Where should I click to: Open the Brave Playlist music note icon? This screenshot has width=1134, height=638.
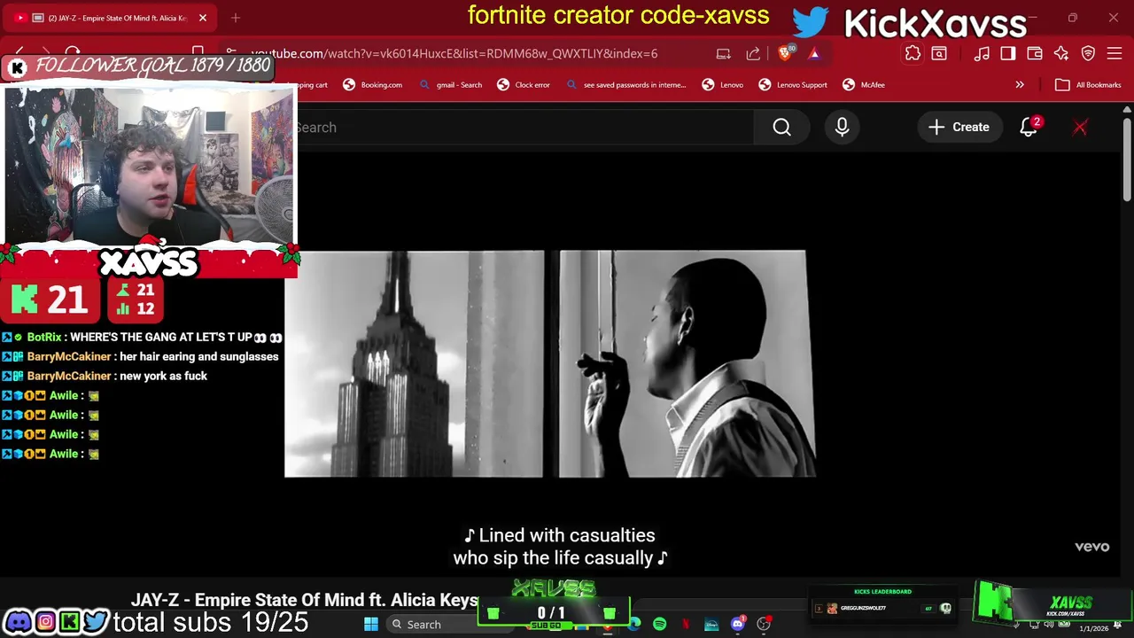coord(982,53)
